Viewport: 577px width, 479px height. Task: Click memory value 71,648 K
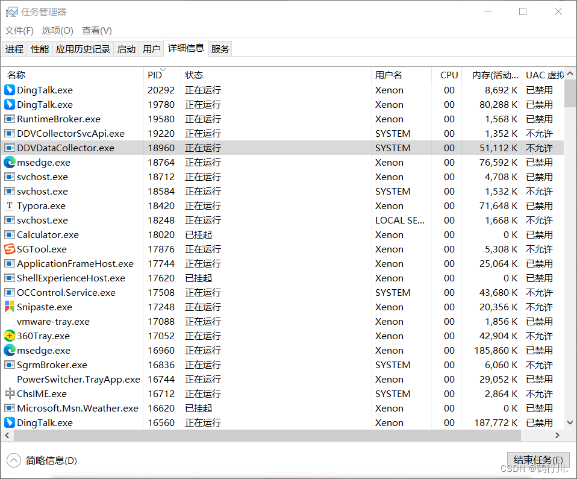tap(498, 206)
